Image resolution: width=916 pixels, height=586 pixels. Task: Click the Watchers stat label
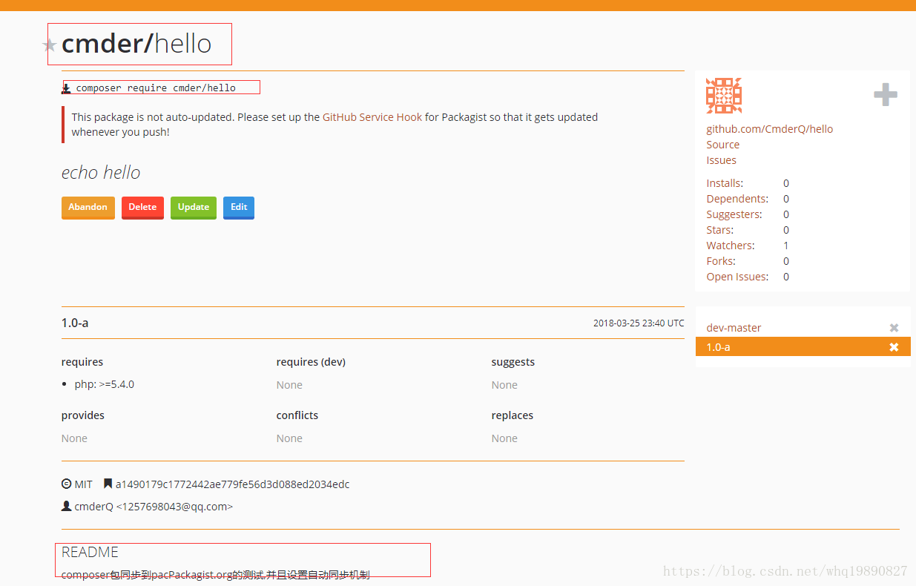tap(731, 246)
